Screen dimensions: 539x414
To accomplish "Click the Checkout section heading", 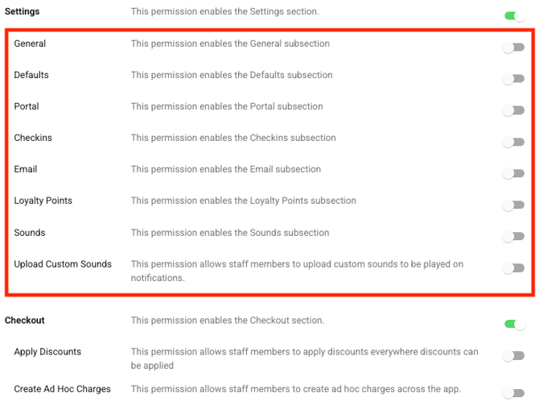I will pyautogui.click(x=24, y=320).
